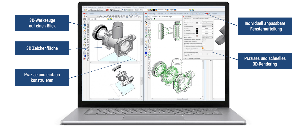Image resolution: width=306 pixels, height=127 pixels.
Task: Enable the Kanten checkbox
Action: (185, 29)
